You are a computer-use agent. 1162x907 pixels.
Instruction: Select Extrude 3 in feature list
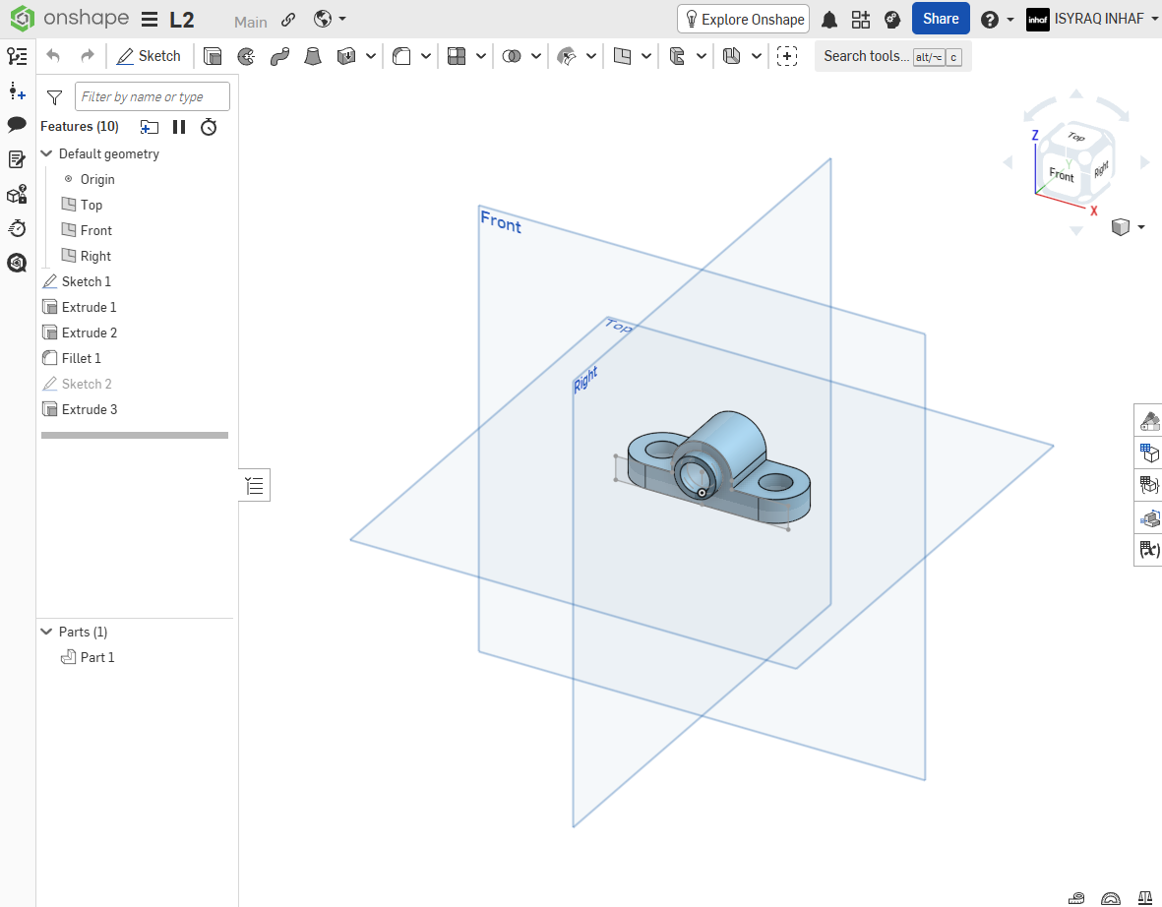(89, 409)
